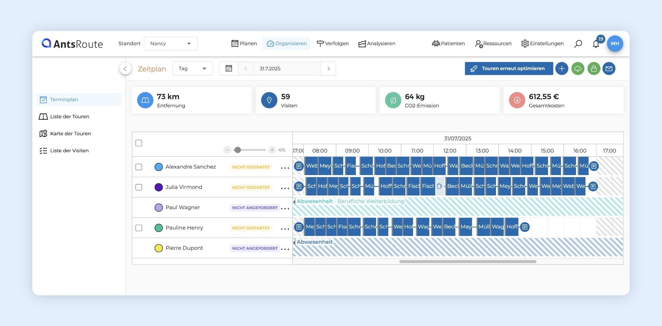
Task: Click the green lock icon
Action: [x=594, y=69]
